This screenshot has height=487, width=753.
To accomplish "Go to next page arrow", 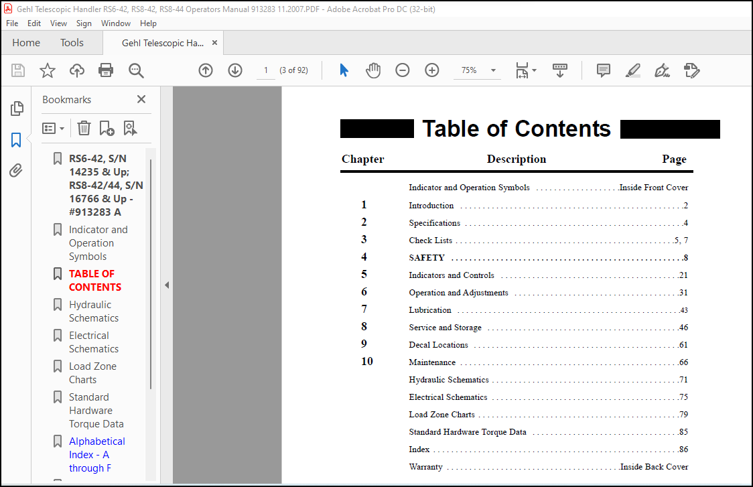I will coord(235,70).
